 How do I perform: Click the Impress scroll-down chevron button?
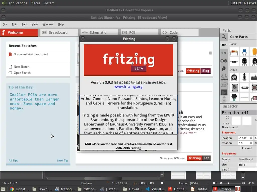tap(162, 175)
